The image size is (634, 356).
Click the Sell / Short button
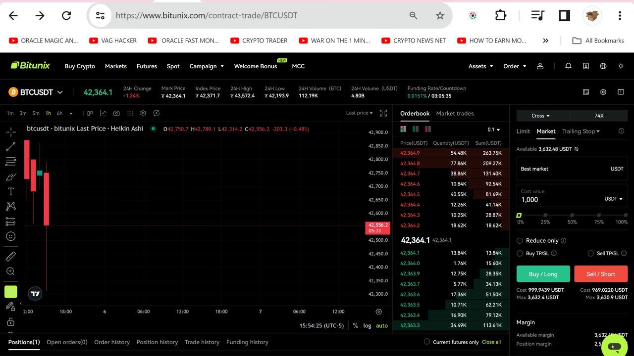pos(601,274)
